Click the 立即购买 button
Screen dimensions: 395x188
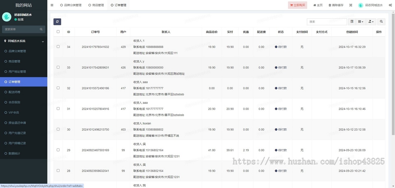click(298, 5)
